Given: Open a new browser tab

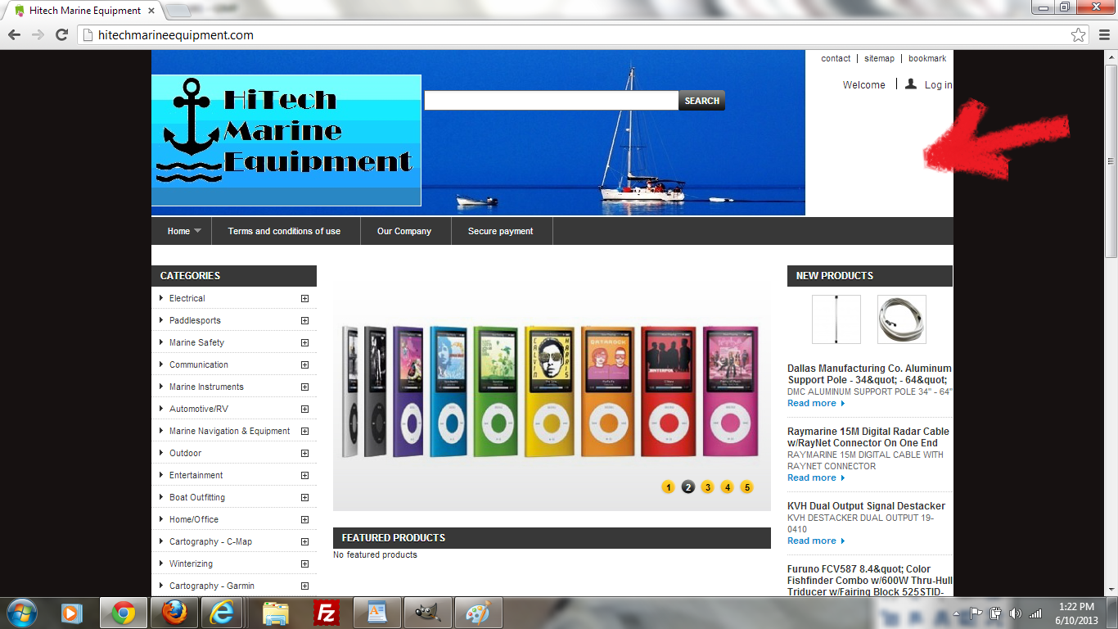Looking at the screenshot, I should tap(178, 11).
